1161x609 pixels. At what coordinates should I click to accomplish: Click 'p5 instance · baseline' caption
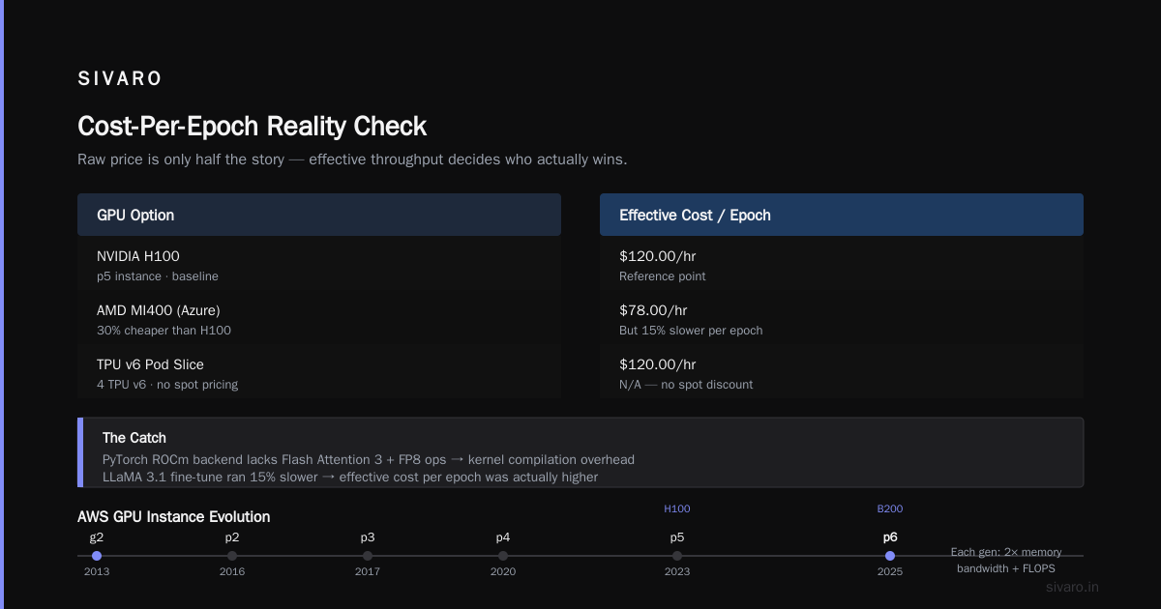[158, 276]
